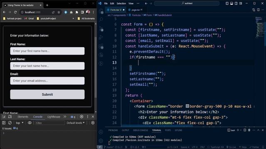This screenshot has height=149, width=266.
Task: Open Extensions view in VS Code activity bar
Action: click(x=101, y=46)
